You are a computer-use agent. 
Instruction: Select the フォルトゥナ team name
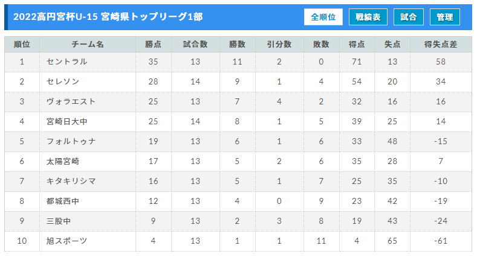71,141
